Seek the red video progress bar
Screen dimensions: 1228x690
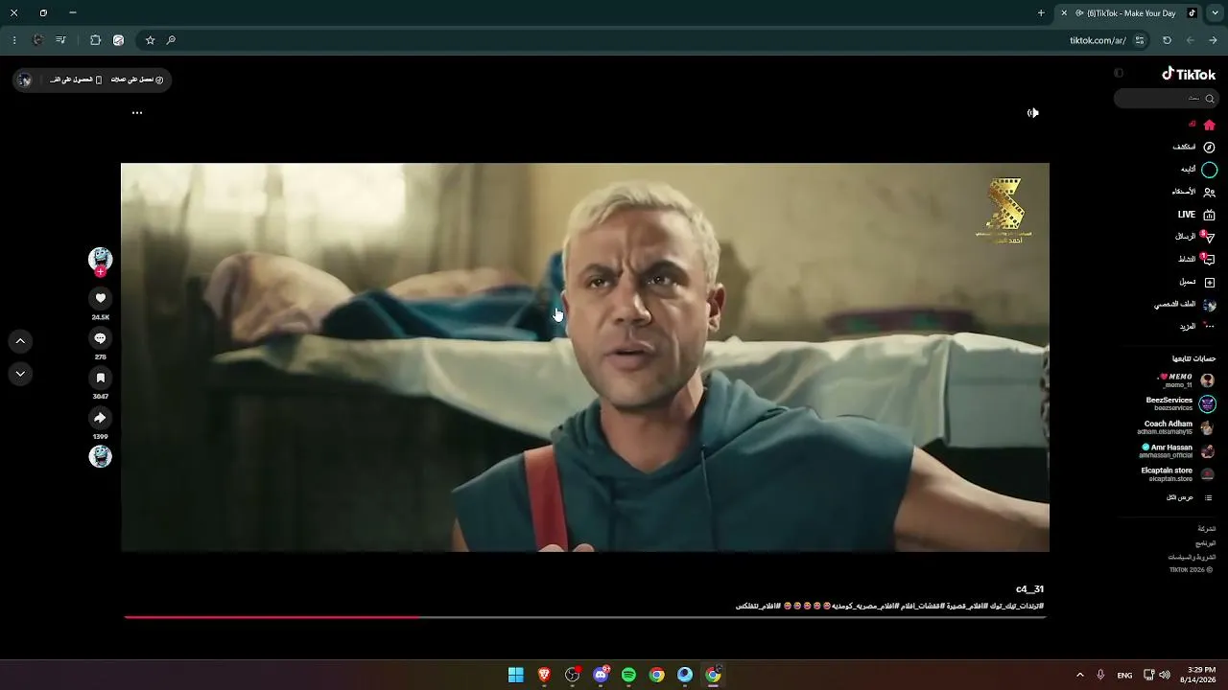(584, 617)
